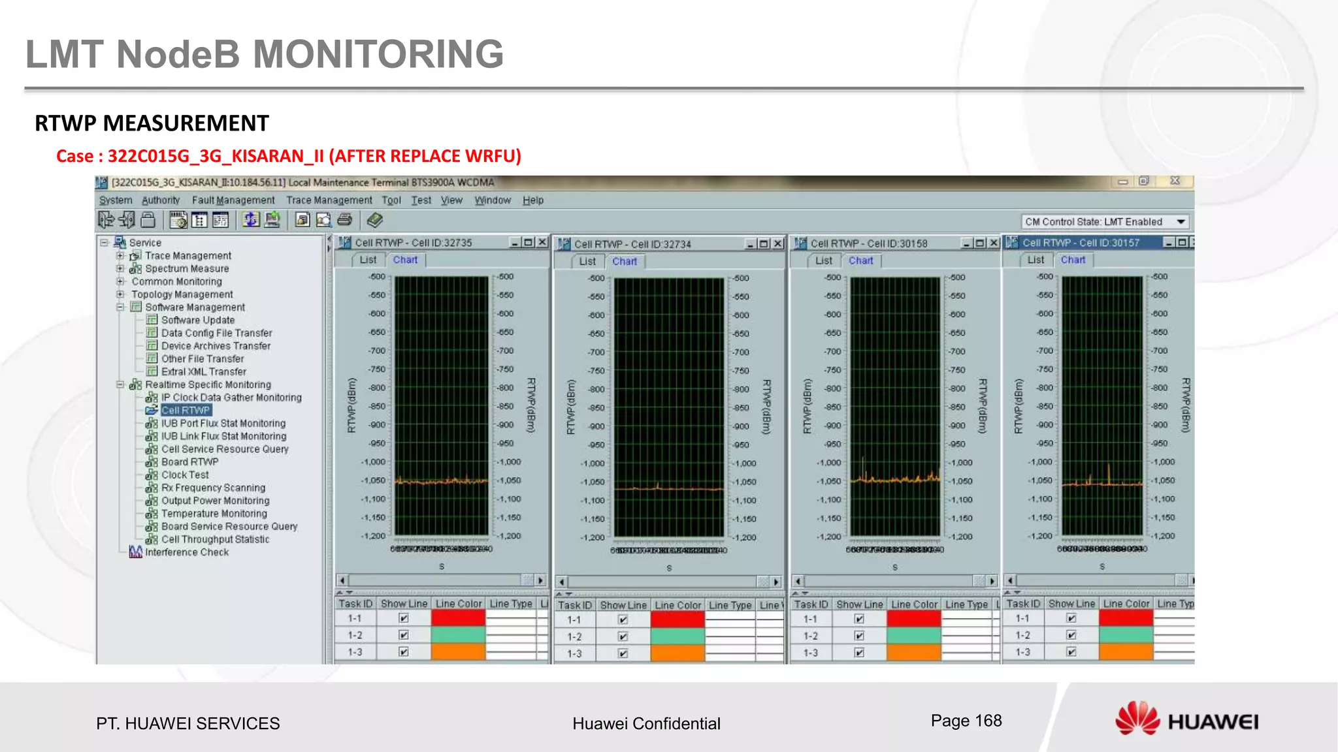
Task: Open IUB Port Flux Stat Monitoring item
Action: click(223, 424)
